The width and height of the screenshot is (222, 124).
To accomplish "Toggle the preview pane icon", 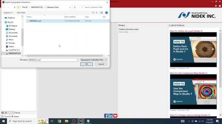I will tap(101, 13).
